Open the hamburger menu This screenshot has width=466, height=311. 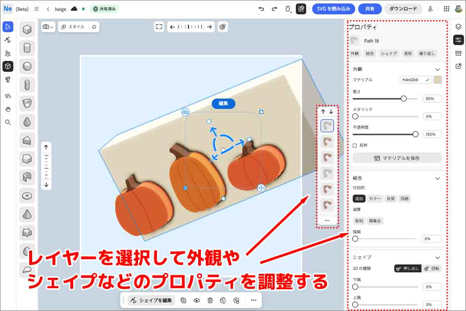pyautogui.click(x=38, y=8)
